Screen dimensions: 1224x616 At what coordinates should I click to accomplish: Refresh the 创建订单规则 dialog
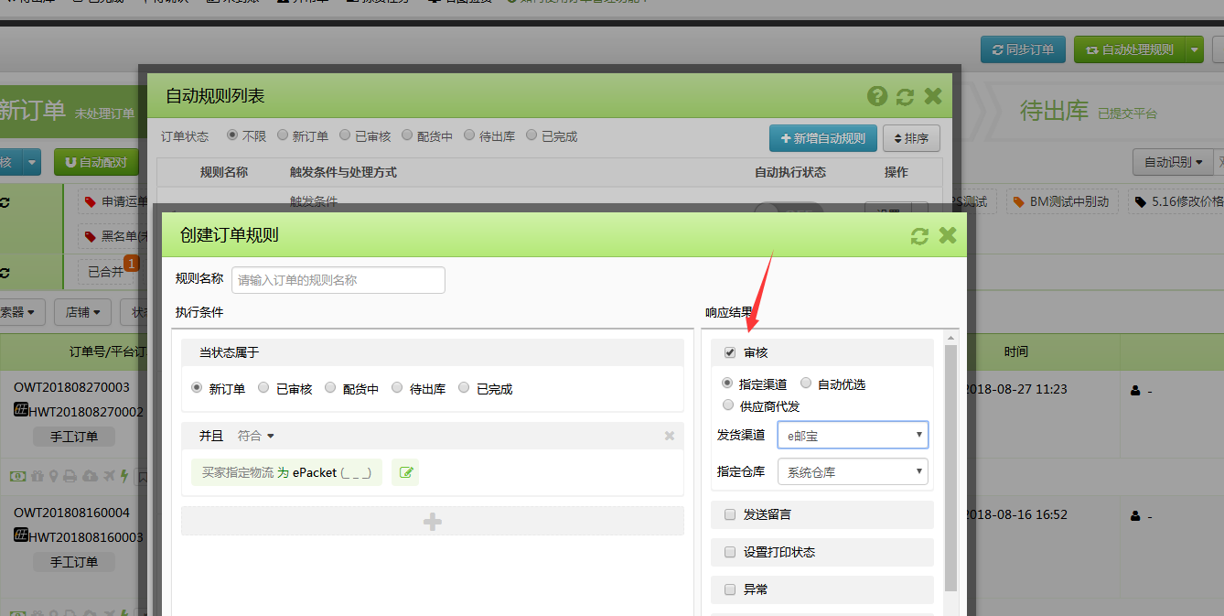coord(919,236)
